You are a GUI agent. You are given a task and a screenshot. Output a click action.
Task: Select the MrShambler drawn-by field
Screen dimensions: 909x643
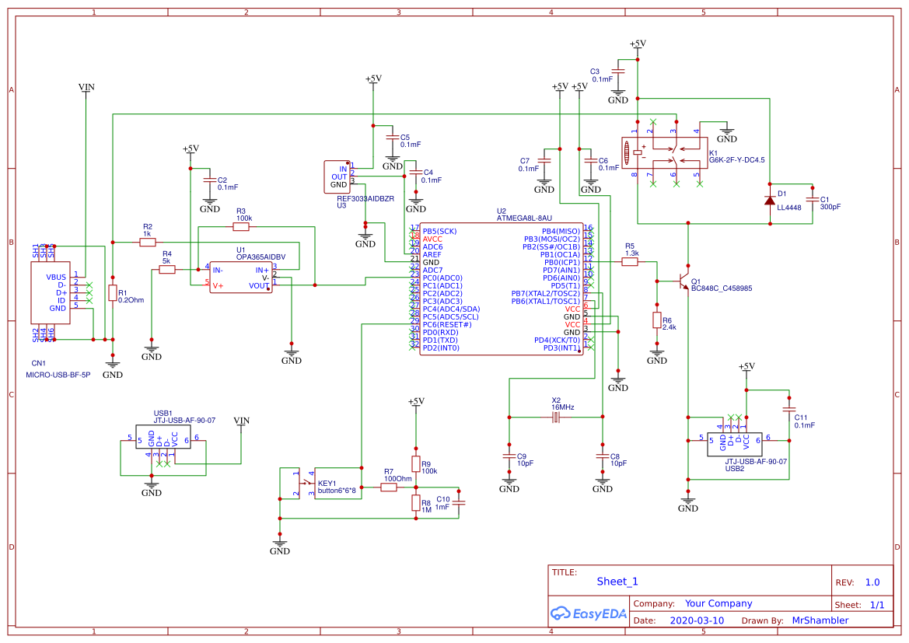pyautogui.click(x=820, y=620)
